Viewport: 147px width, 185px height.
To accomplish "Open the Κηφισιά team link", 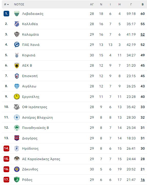I will [29, 55].
